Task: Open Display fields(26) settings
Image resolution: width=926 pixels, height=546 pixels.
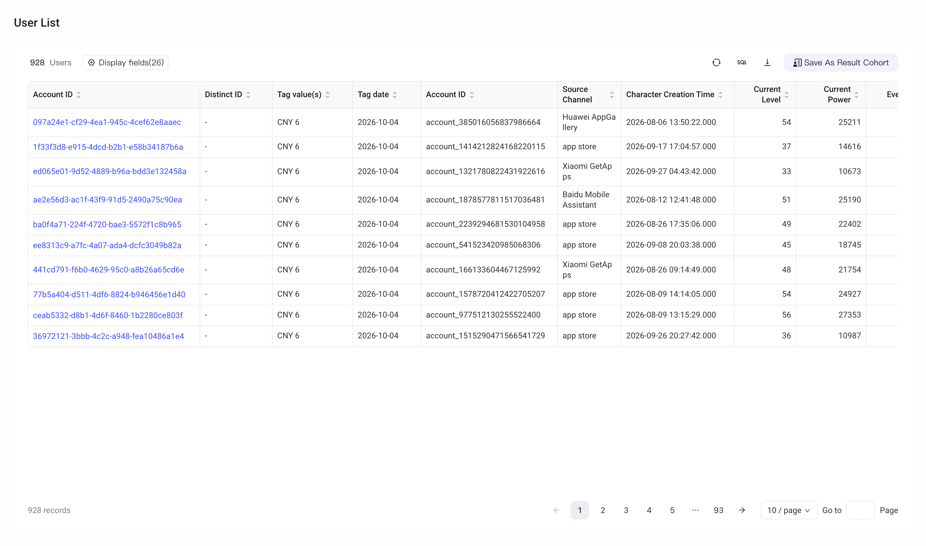Action: 126,62
